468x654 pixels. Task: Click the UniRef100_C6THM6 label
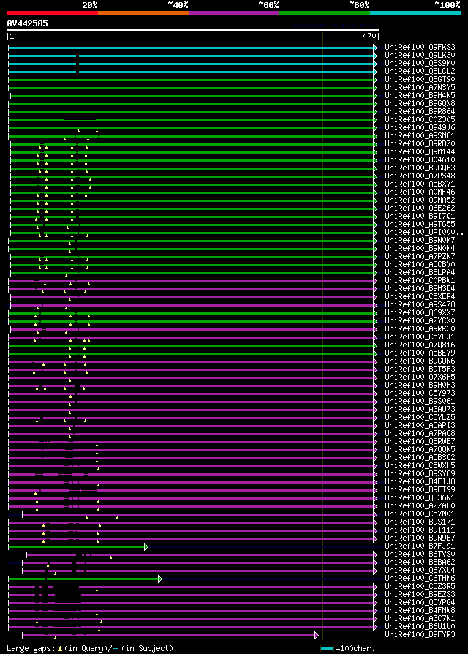[420, 579]
